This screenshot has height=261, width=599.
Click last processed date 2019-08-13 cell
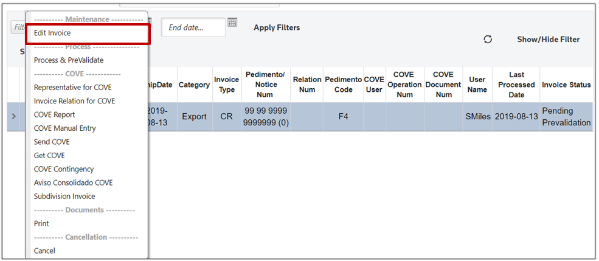pyautogui.click(x=516, y=117)
